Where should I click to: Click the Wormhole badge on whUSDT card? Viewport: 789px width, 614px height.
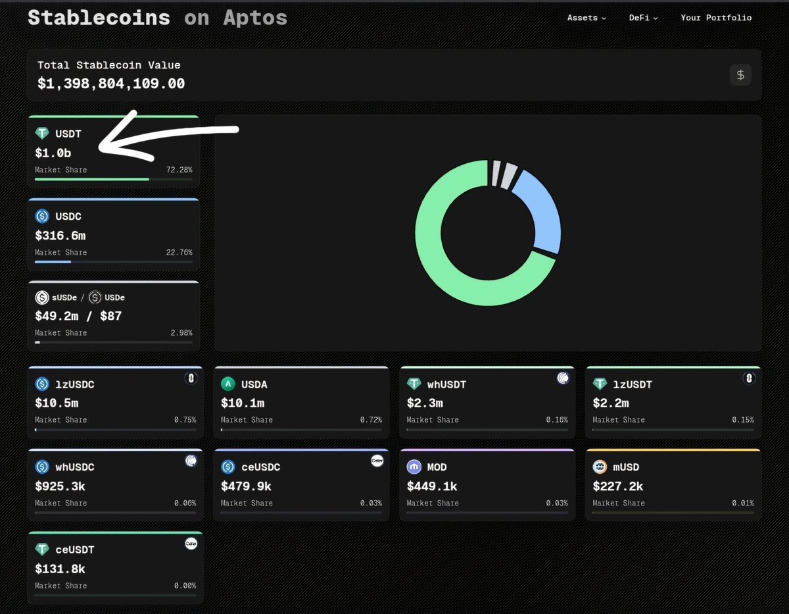pos(563,378)
